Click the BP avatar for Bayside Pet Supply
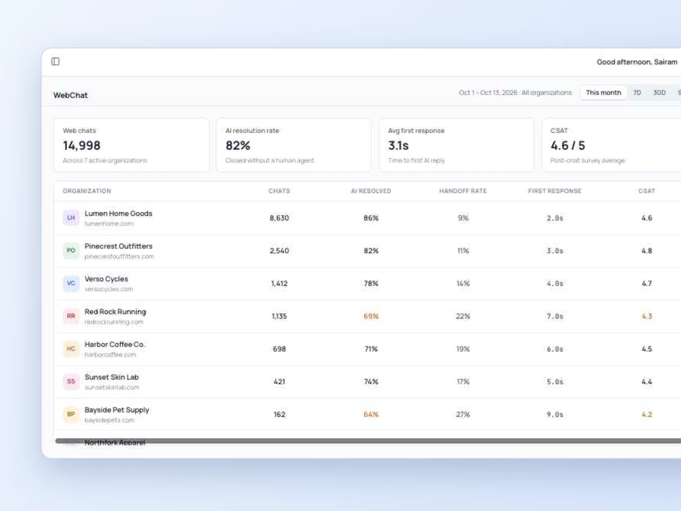 [x=71, y=414]
